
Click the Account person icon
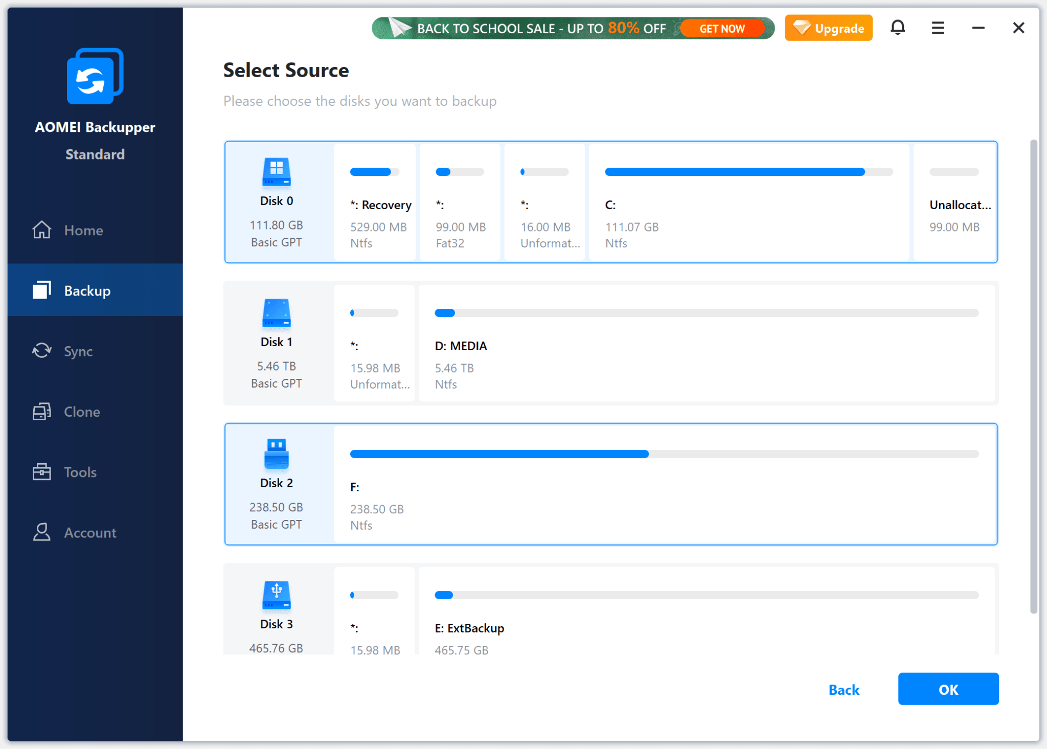click(42, 532)
